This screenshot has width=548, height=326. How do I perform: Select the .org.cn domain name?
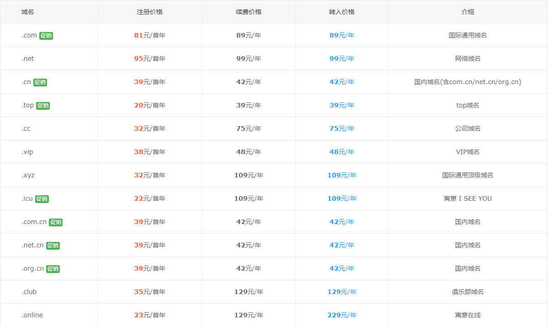[32, 268]
